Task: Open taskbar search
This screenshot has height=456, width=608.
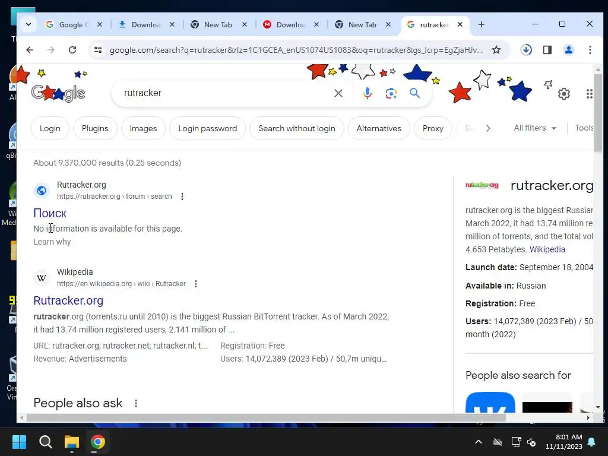Action: tap(45, 442)
